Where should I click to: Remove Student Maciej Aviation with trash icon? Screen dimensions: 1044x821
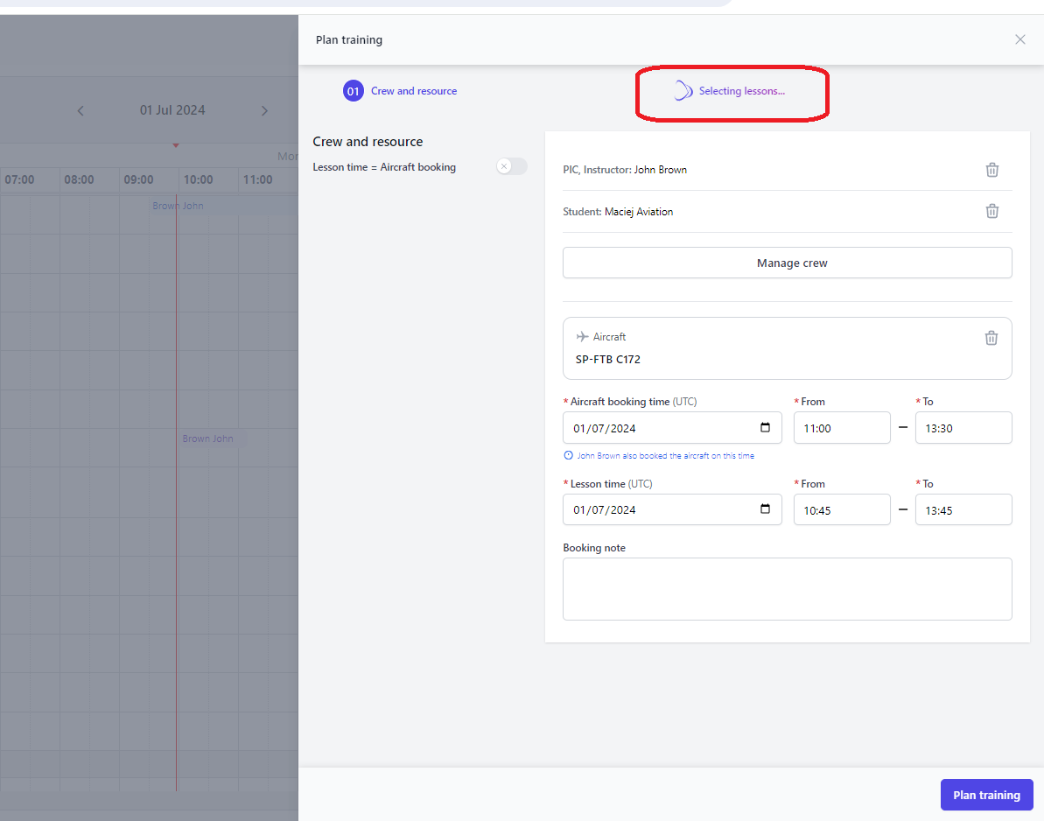click(x=991, y=211)
